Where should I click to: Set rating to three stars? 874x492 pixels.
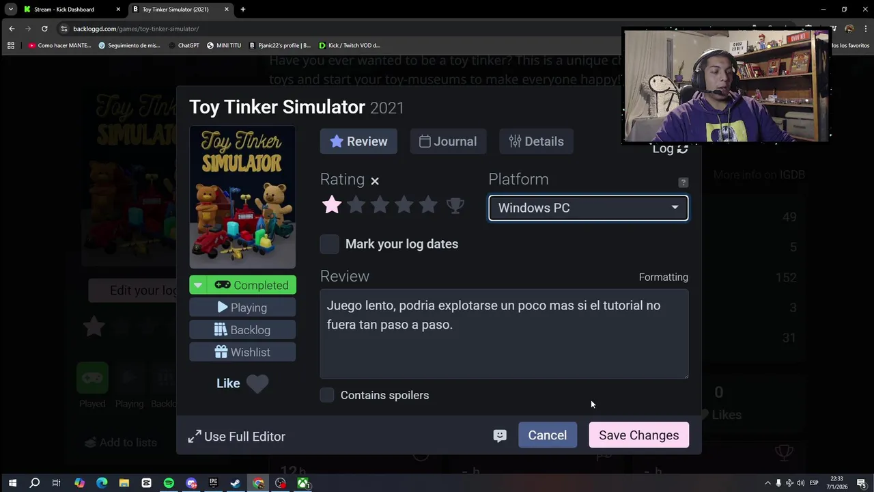[380, 204]
